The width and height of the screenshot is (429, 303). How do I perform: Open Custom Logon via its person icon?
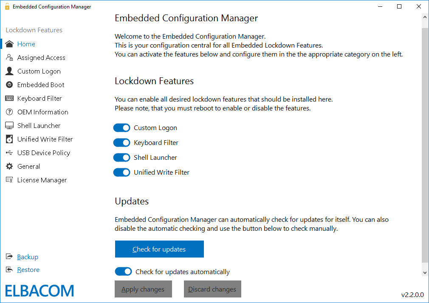pyautogui.click(x=9, y=71)
